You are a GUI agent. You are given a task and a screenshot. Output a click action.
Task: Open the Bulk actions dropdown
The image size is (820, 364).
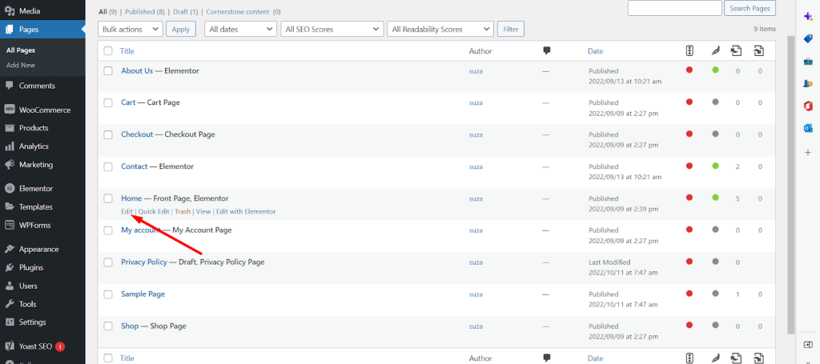(131, 30)
